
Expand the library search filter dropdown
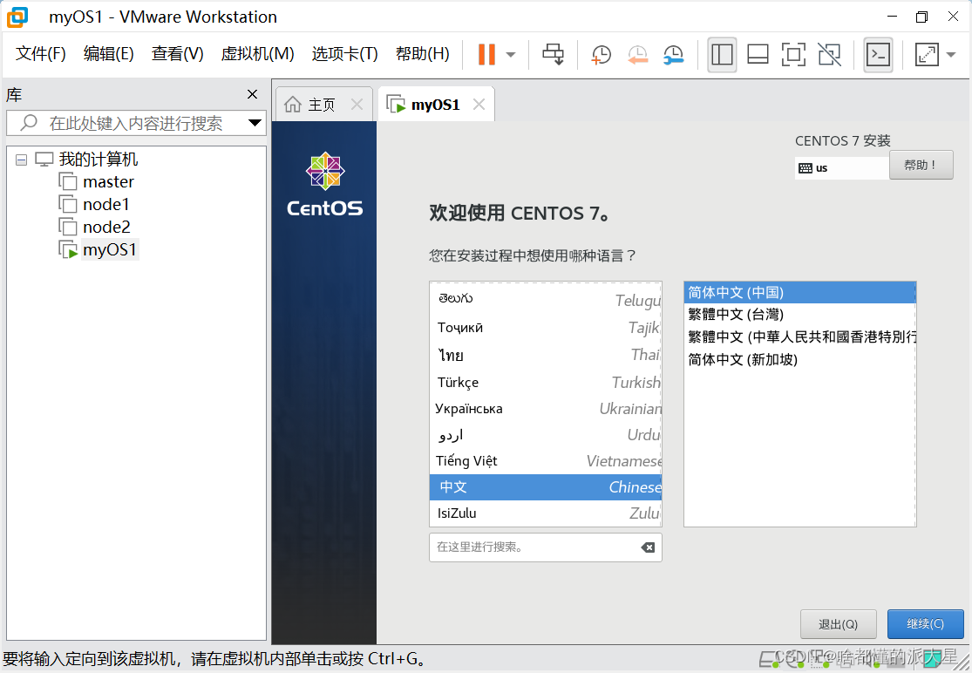255,123
